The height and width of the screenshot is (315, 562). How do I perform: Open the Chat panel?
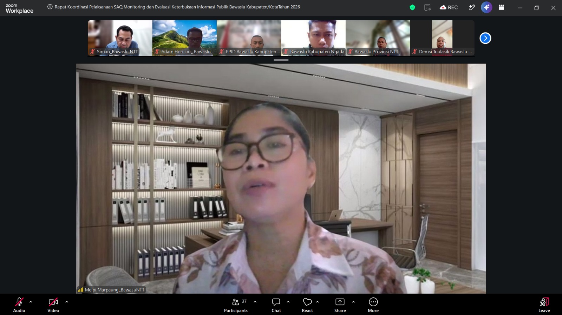pos(276,305)
